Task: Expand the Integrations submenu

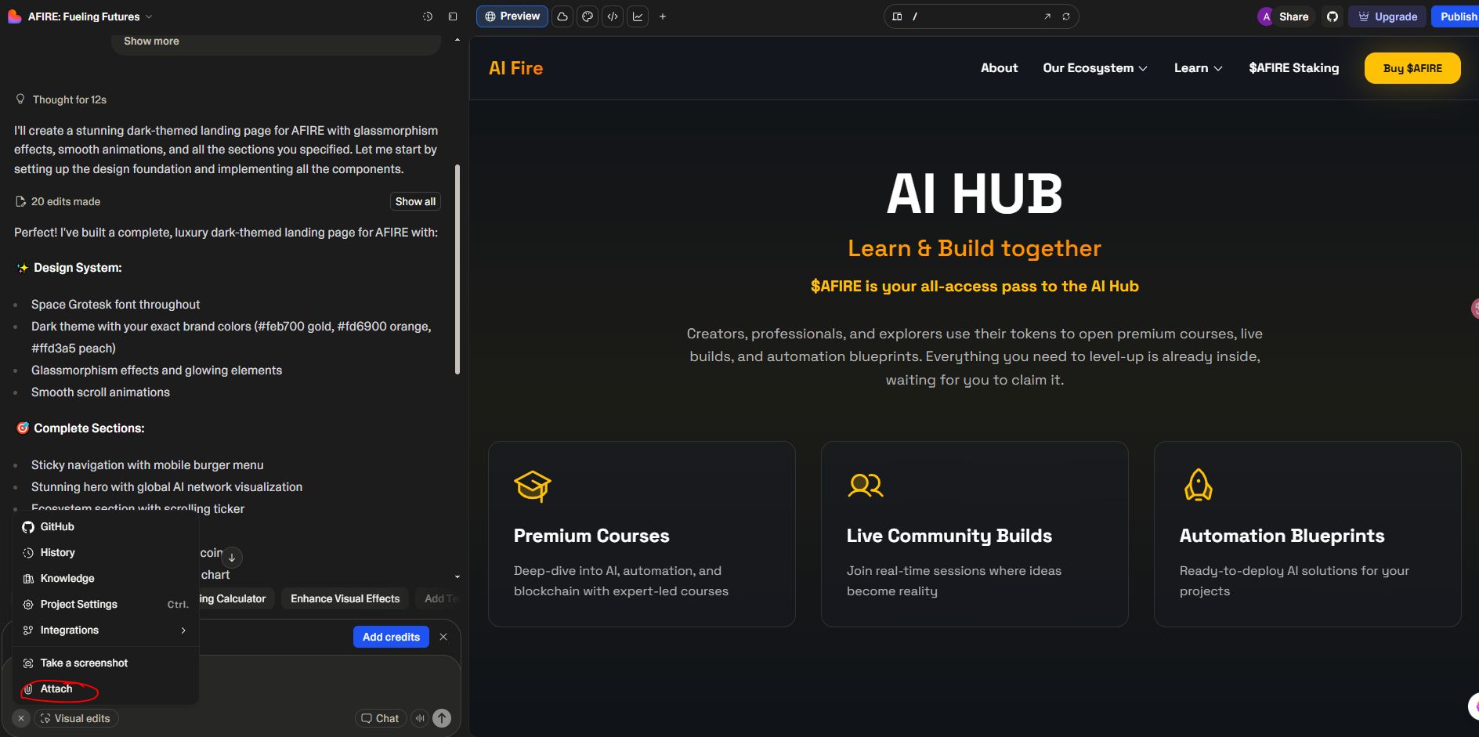Action: (x=106, y=630)
